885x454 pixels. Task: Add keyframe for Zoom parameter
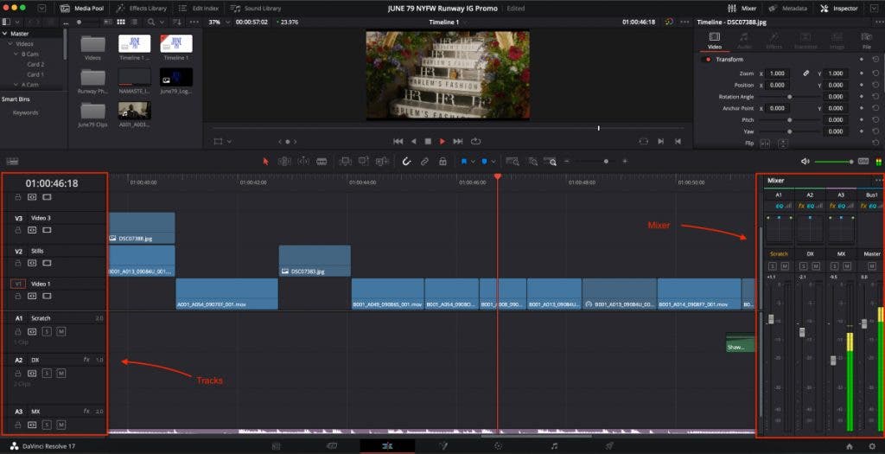pos(862,74)
